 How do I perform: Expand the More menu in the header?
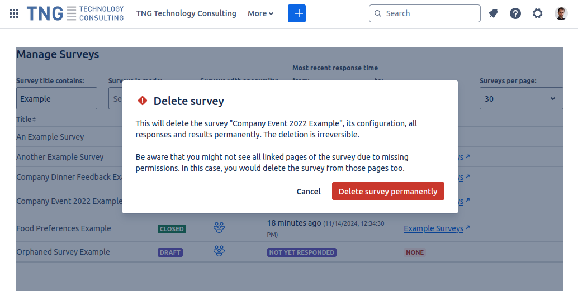click(260, 13)
